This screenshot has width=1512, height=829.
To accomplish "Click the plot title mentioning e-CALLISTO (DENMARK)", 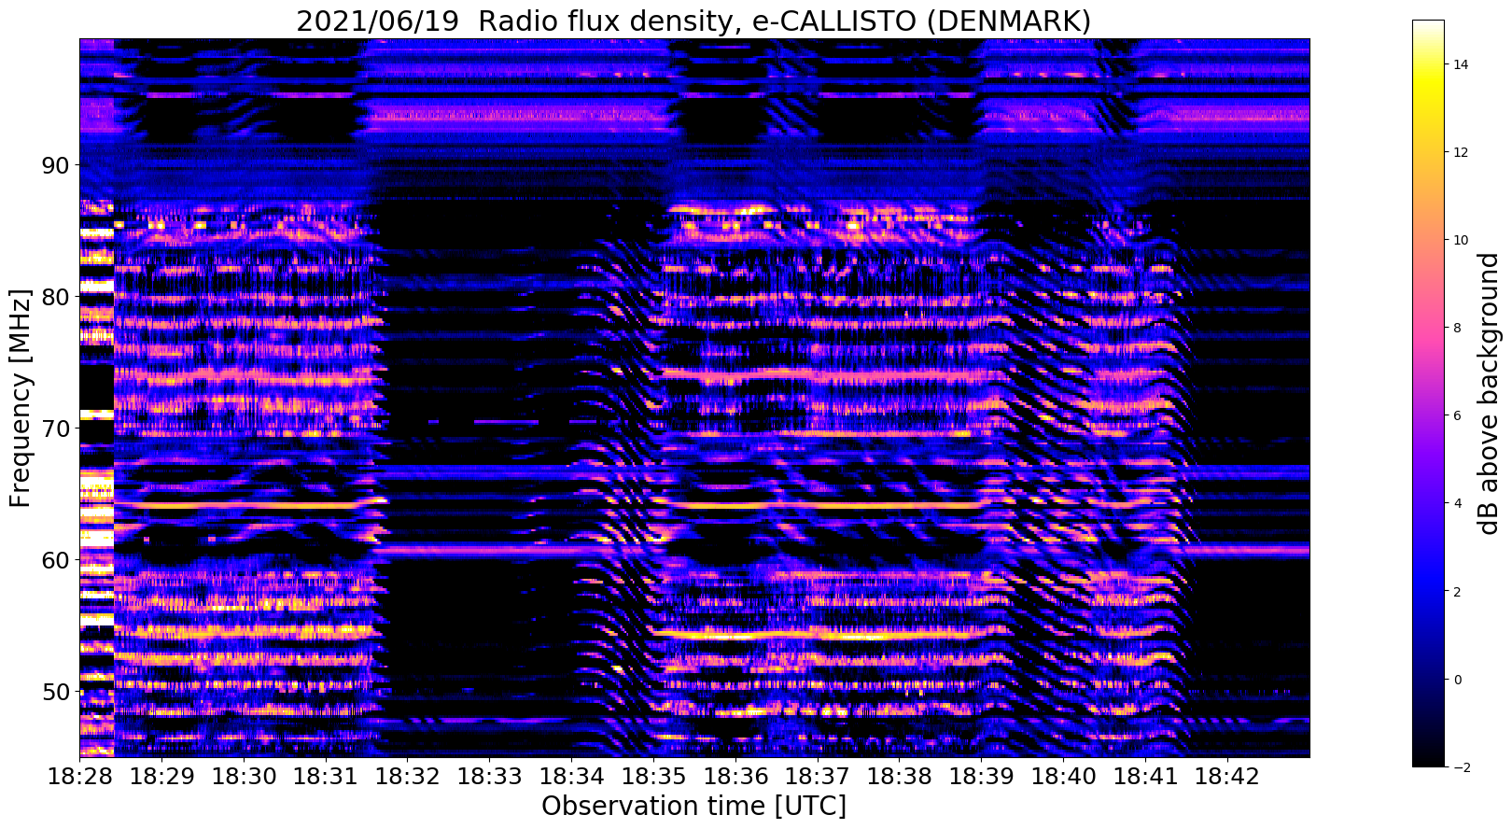I will coord(693,20).
